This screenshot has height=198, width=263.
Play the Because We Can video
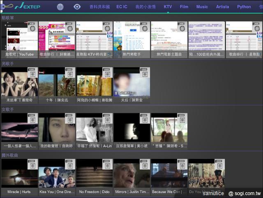pos(169,177)
